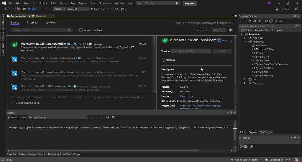Click the GK account avatar
The height and width of the screenshot is (162, 302).
(x=269, y=3)
